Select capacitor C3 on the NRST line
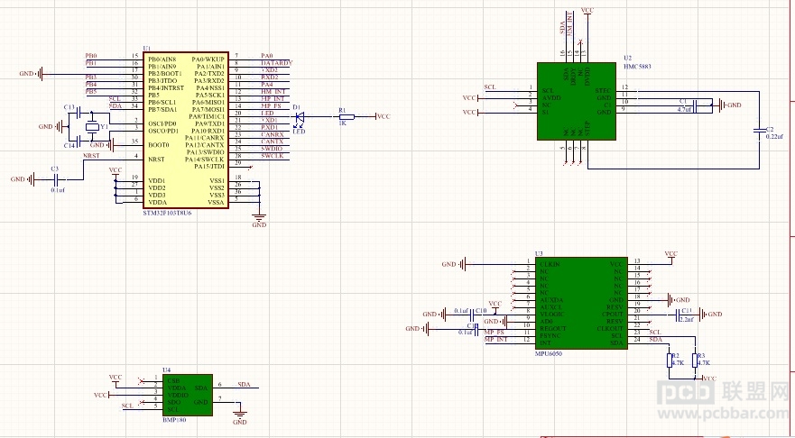This screenshot has height=438, width=795. click(x=57, y=179)
